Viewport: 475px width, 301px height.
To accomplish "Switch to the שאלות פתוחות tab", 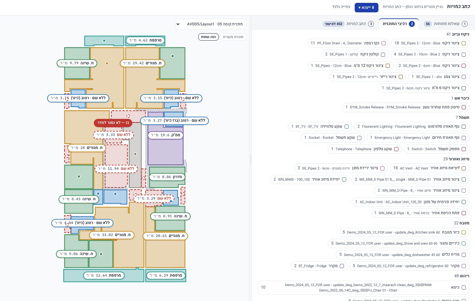I will click(446, 24).
